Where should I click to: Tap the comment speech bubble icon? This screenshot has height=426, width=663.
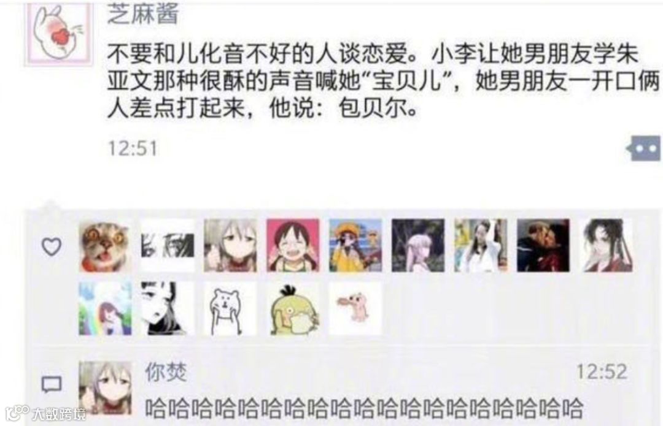click(52, 384)
